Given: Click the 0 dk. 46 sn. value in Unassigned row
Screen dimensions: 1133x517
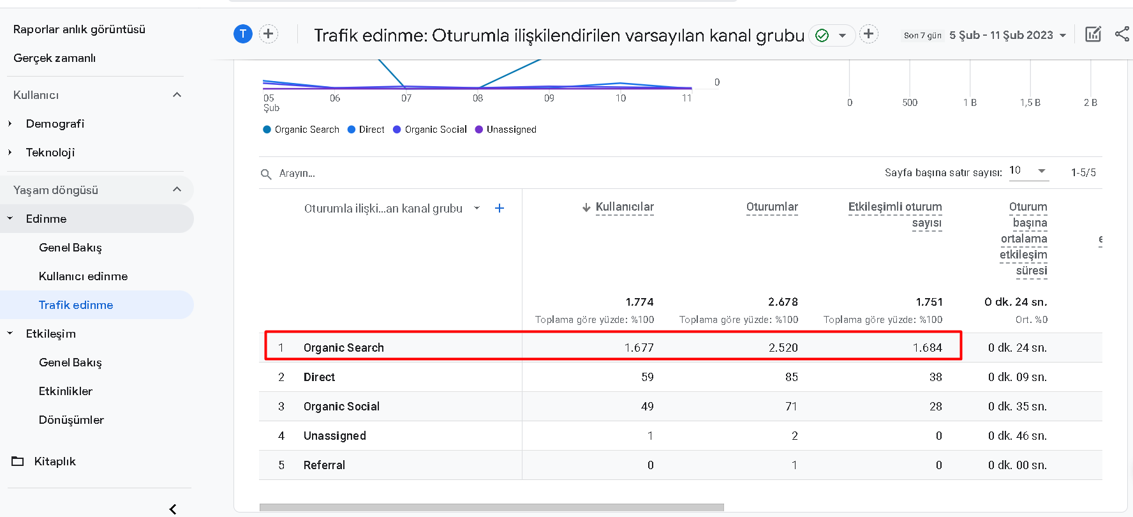Looking at the screenshot, I should pyautogui.click(x=1018, y=436).
